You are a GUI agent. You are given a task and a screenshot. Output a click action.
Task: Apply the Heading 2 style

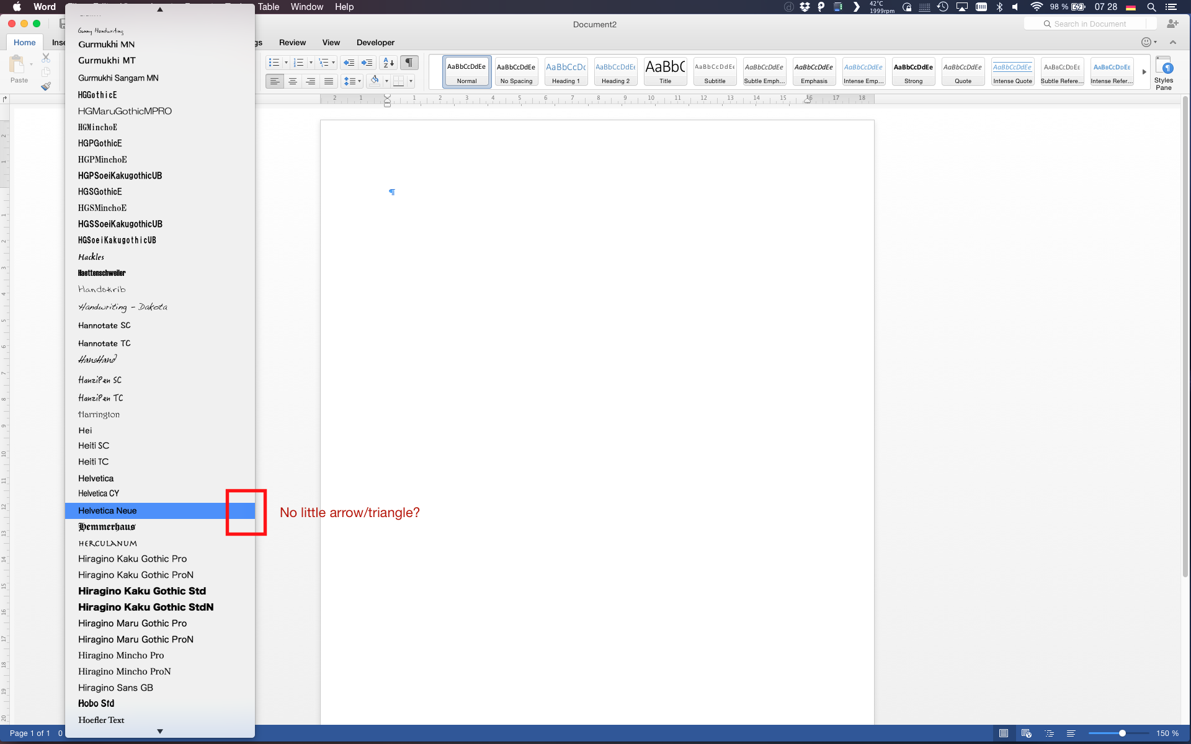[x=616, y=72]
